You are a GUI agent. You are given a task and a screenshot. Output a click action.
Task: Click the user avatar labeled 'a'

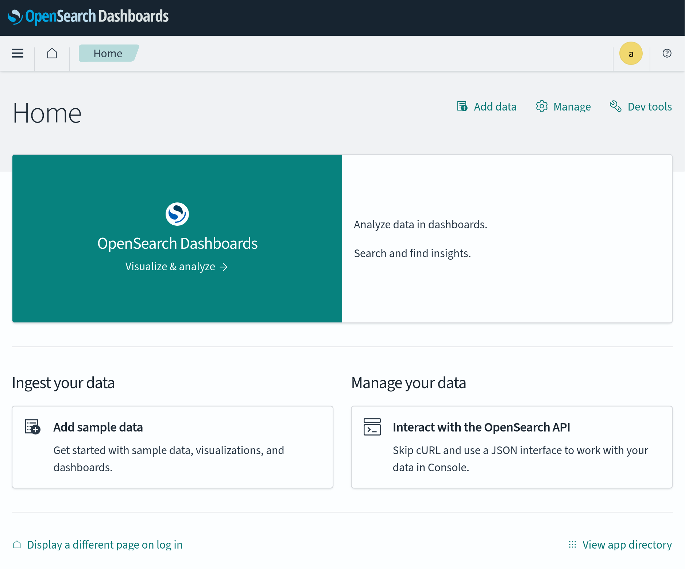(631, 53)
